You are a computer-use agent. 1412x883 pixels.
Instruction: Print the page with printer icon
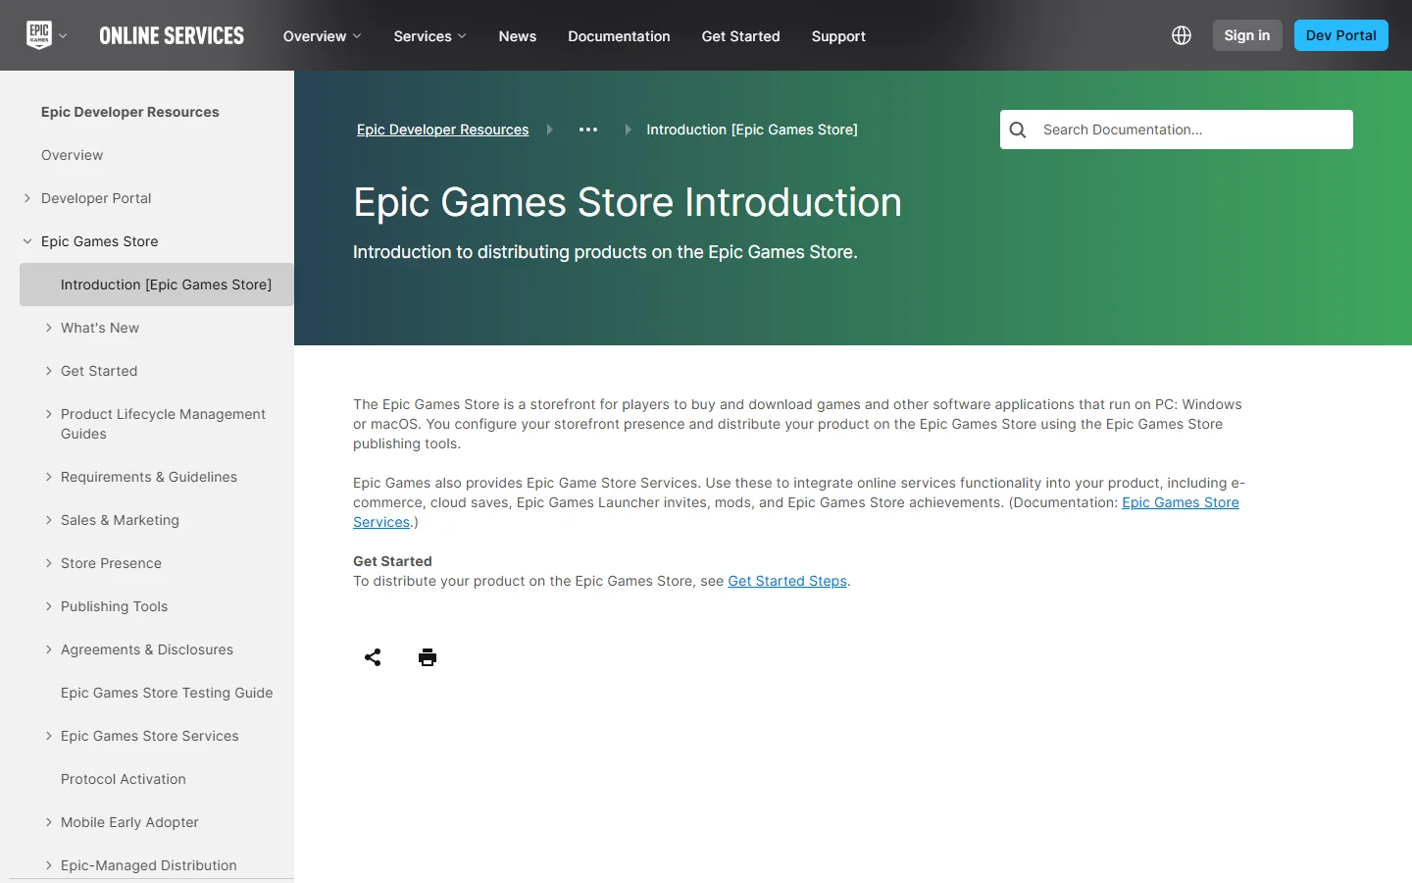click(428, 657)
